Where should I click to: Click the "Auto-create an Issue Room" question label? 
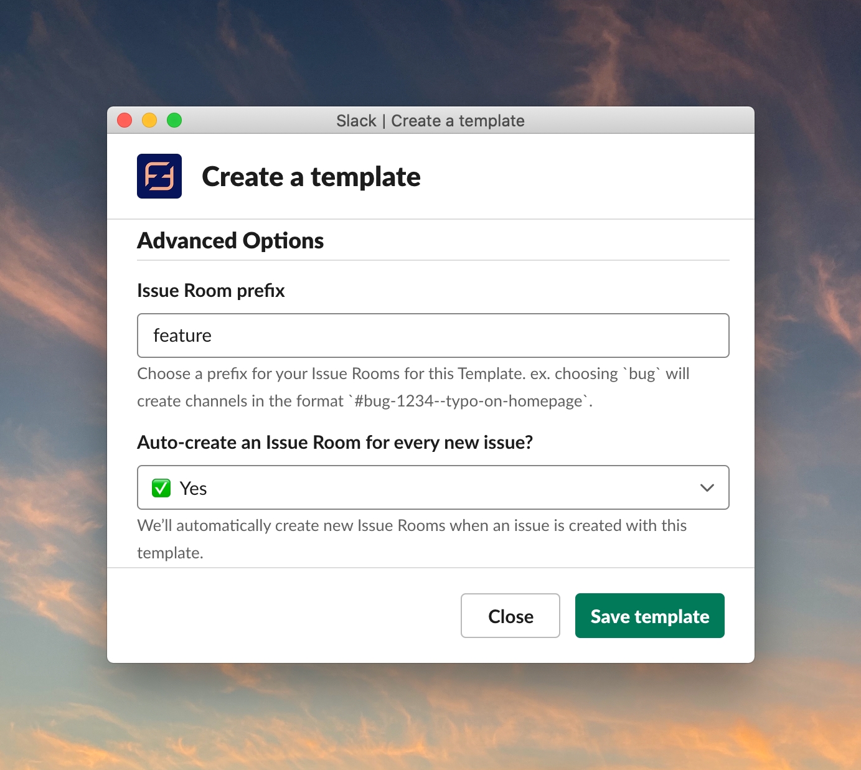coord(335,443)
